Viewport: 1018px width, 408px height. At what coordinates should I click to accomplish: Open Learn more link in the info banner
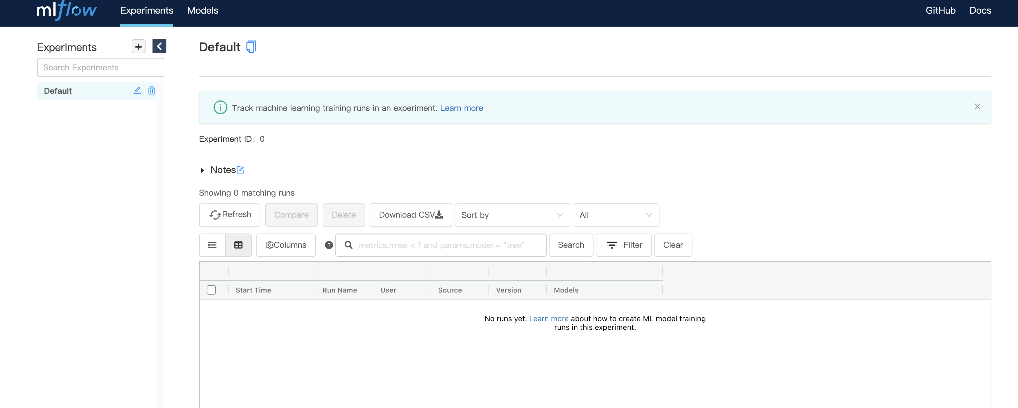[461, 108]
